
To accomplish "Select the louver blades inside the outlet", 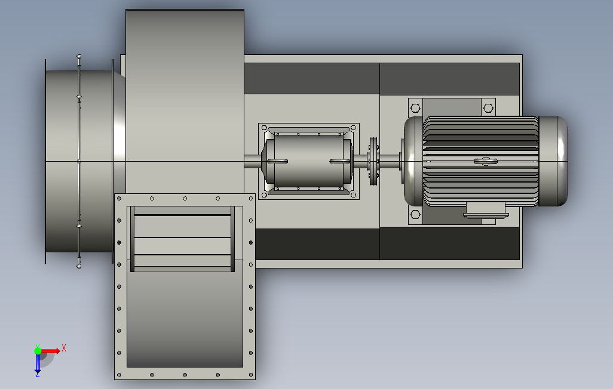I will coord(183,238).
